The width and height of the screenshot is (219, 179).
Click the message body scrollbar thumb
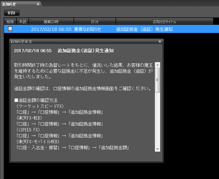157,80
